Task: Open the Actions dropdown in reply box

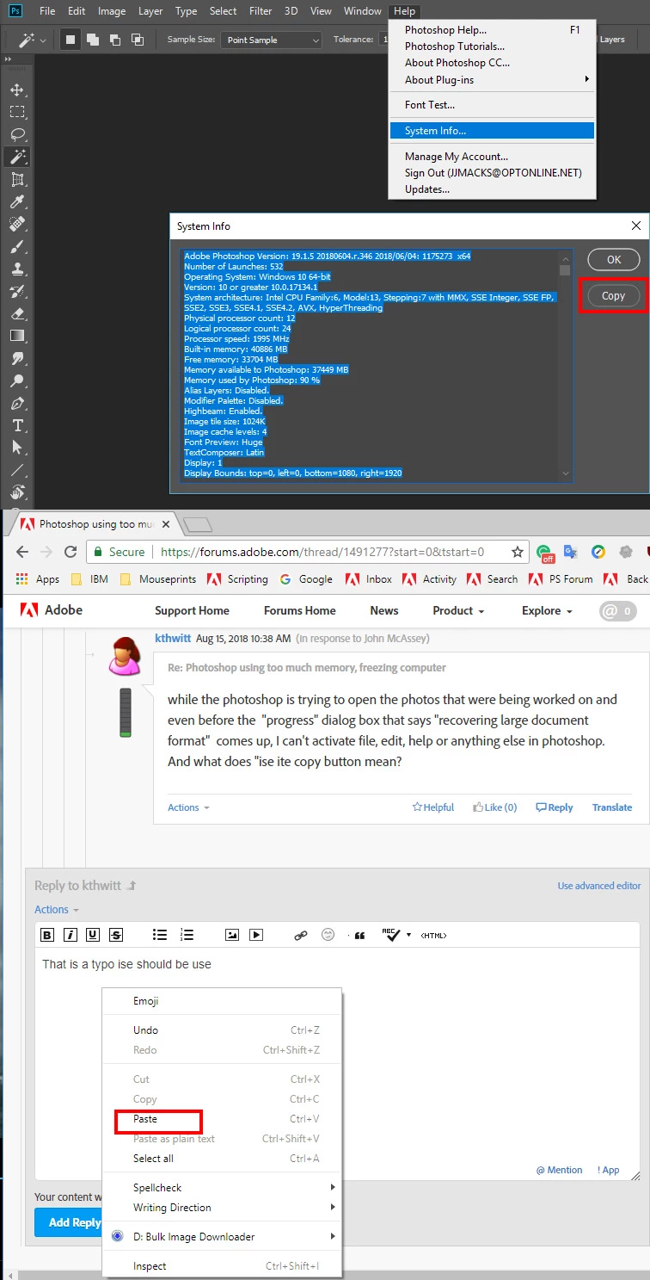Action: [x=57, y=909]
